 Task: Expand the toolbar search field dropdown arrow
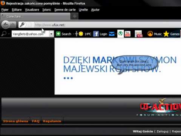(51, 34)
